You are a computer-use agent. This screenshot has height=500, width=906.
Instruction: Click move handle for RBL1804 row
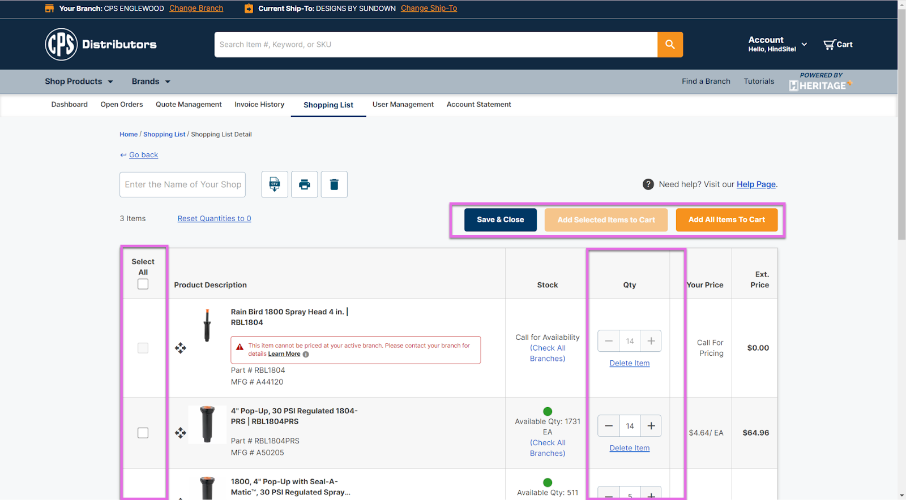[x=181, y=348]
